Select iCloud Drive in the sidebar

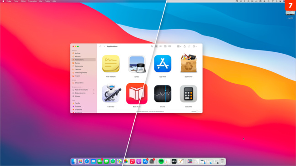(84, 83)
